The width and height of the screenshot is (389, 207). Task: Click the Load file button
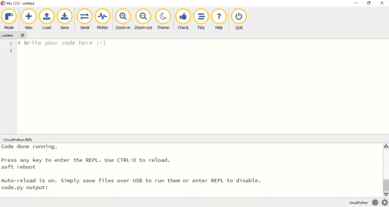[x=47, y=19]
